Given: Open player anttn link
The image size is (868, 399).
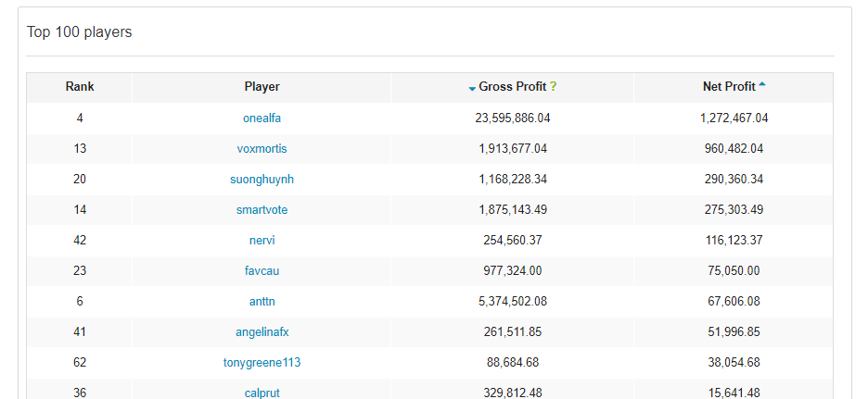Looking at the screenshot, I should (262, 302).
